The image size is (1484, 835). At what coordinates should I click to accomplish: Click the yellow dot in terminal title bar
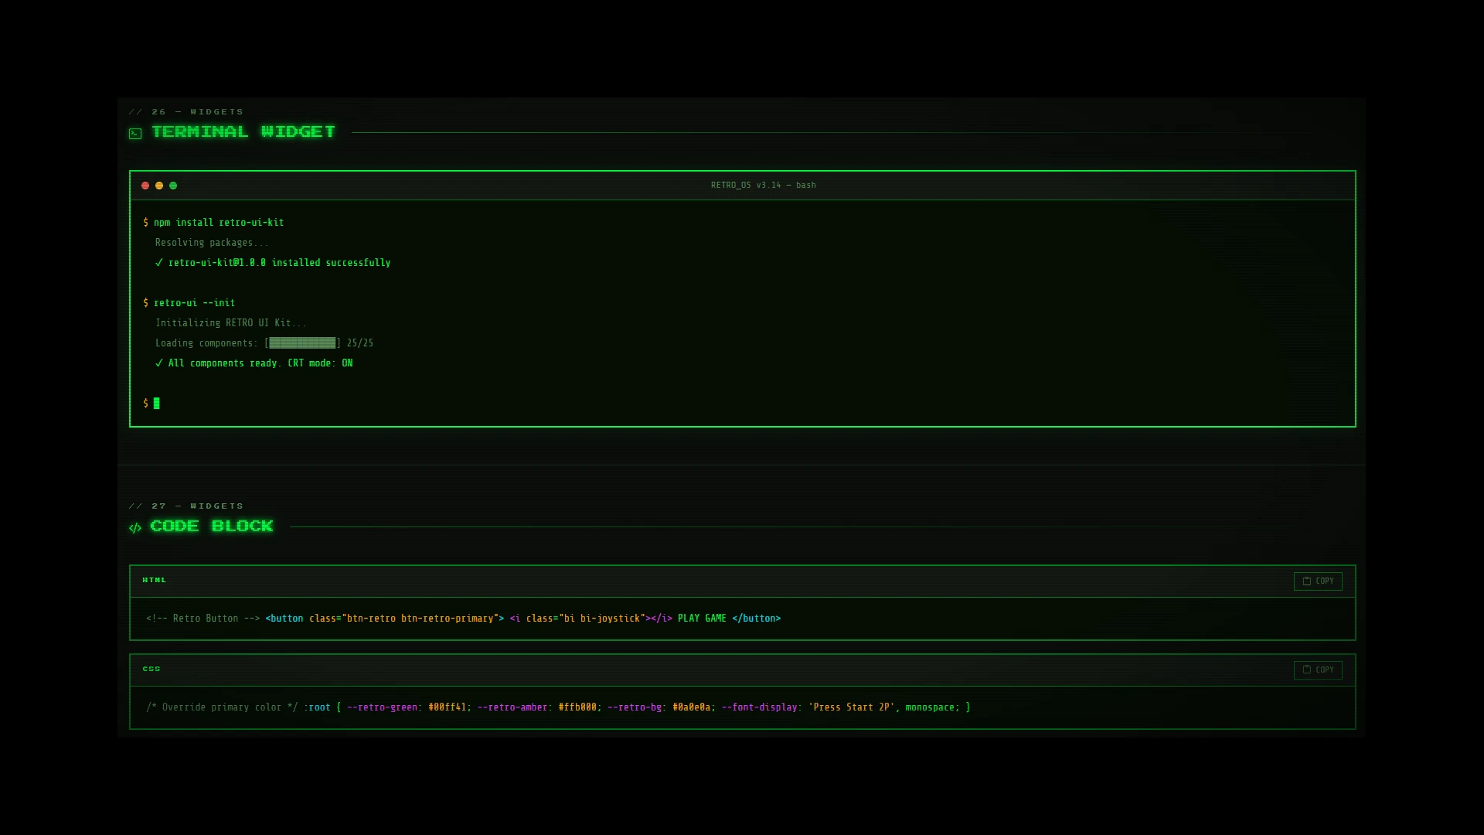159,186
